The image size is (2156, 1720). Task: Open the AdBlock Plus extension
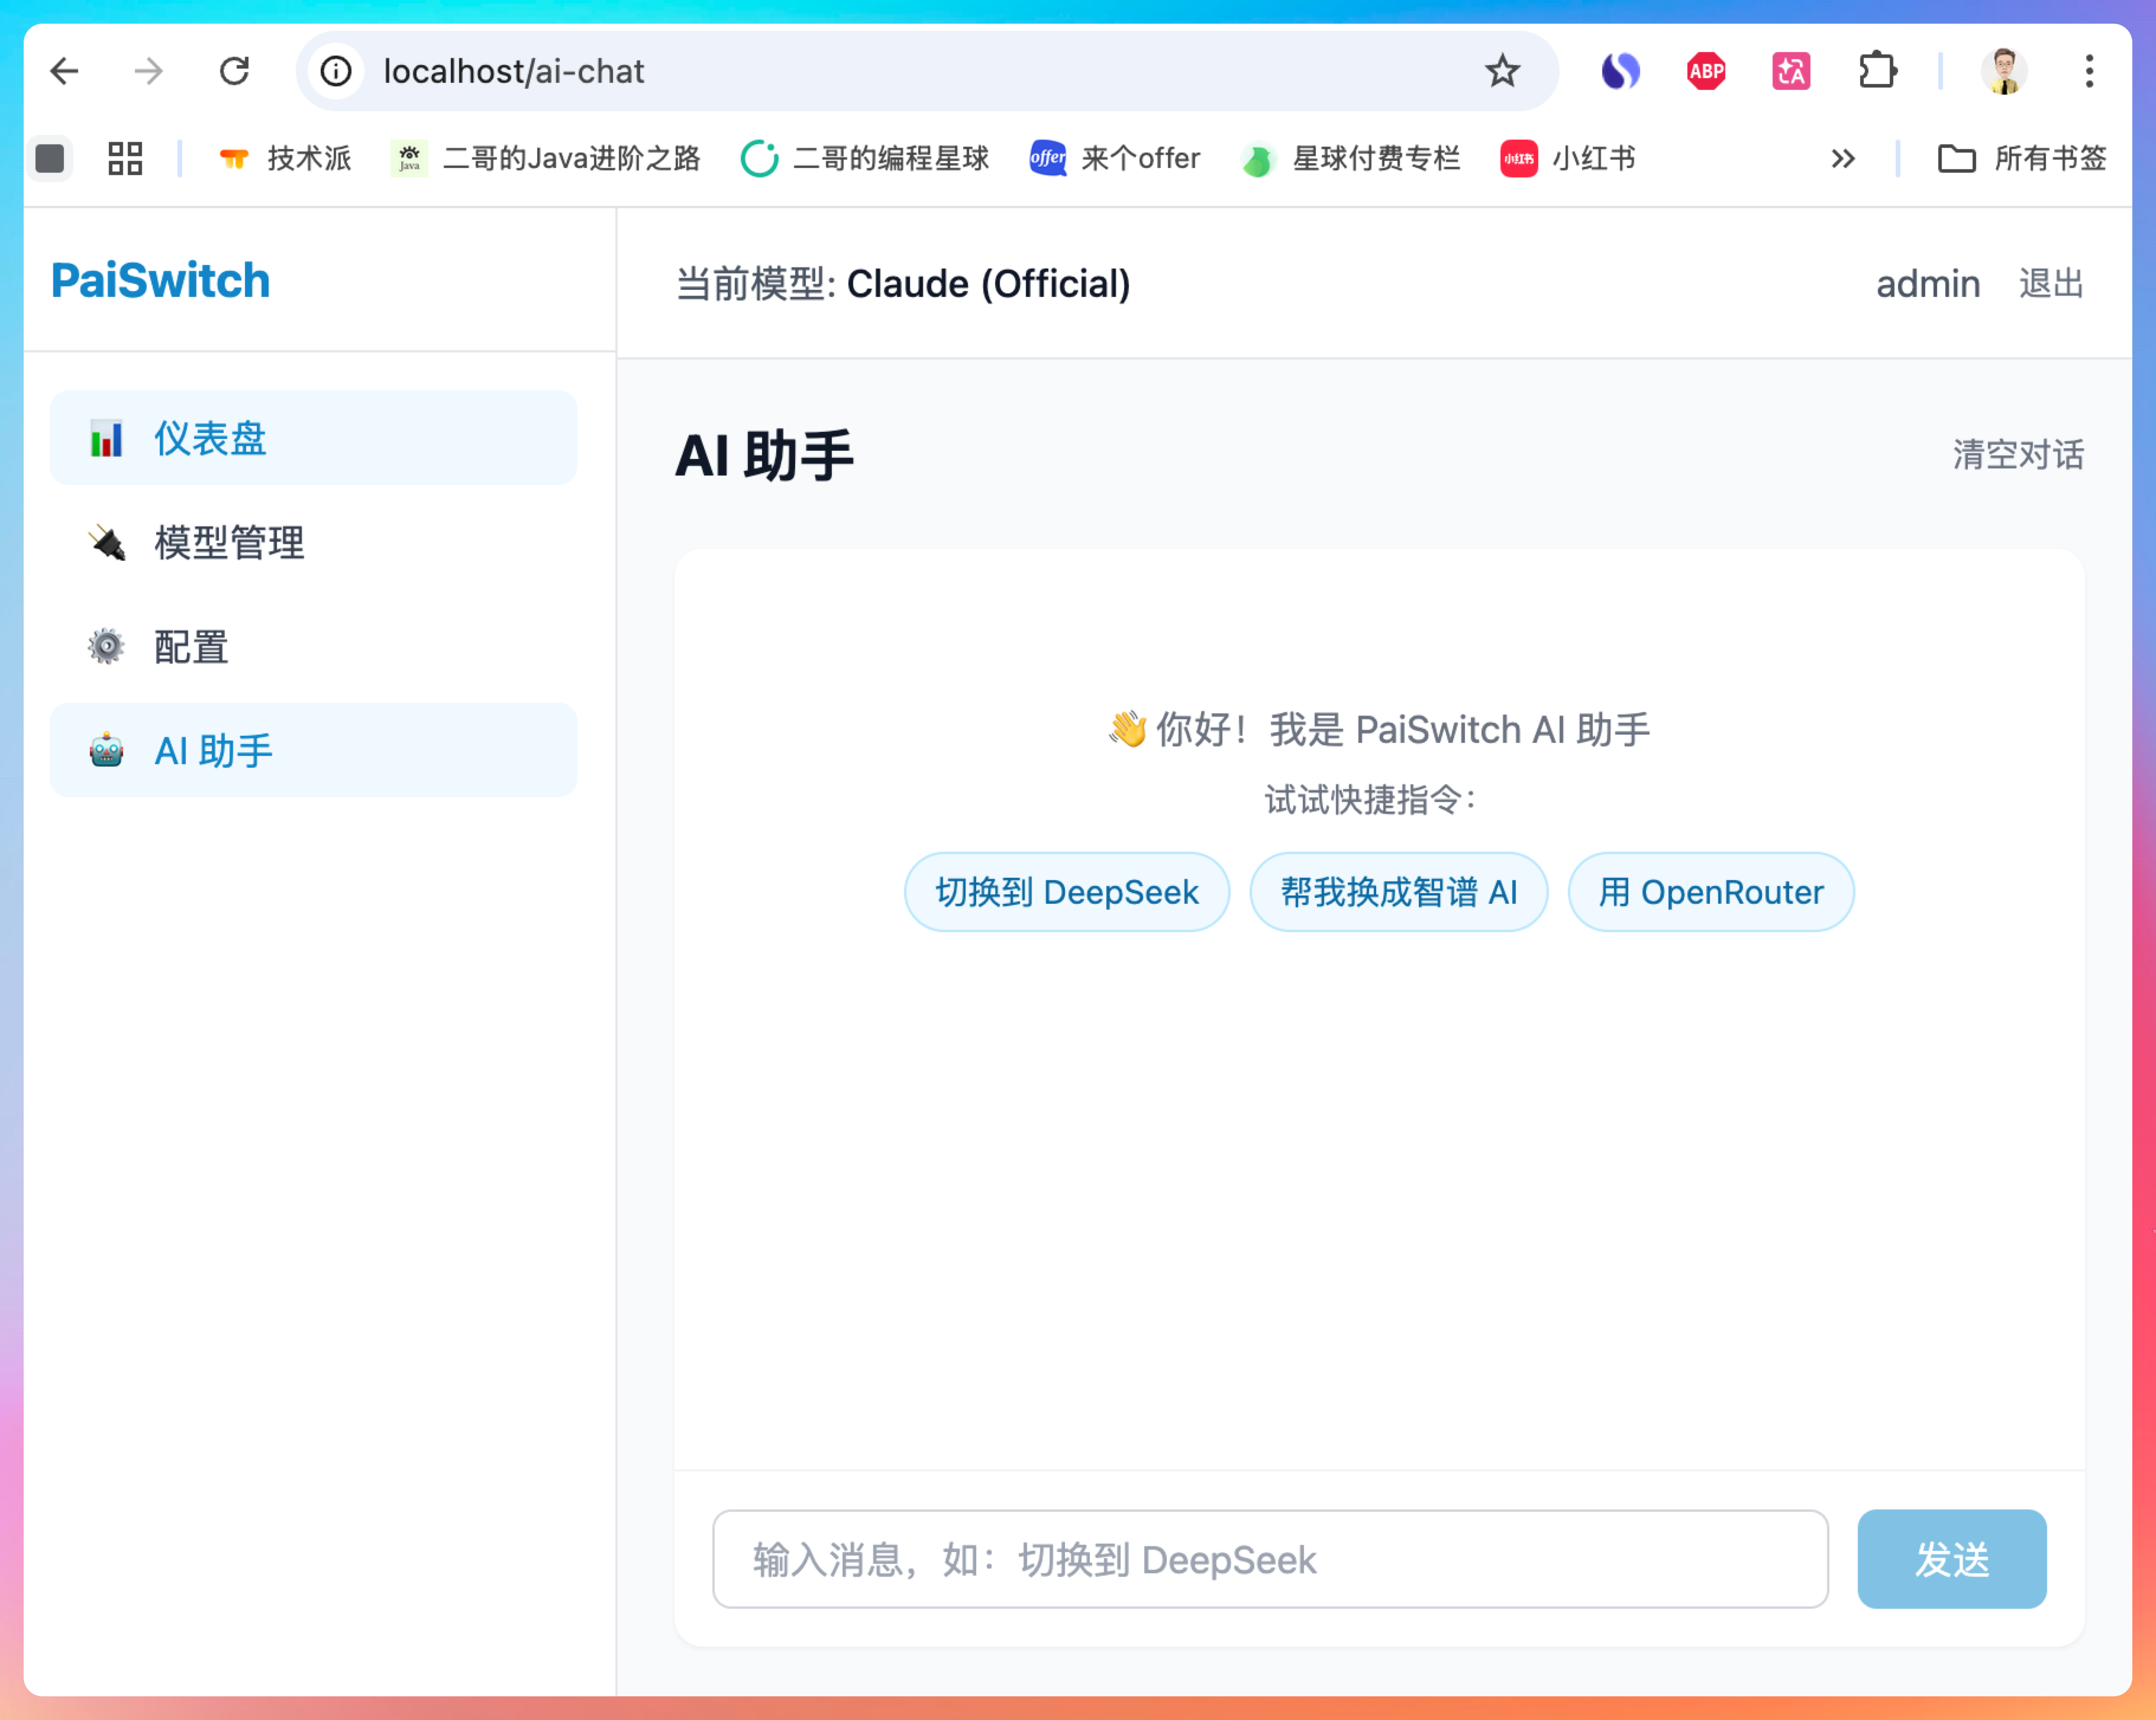click(1705, 71)
